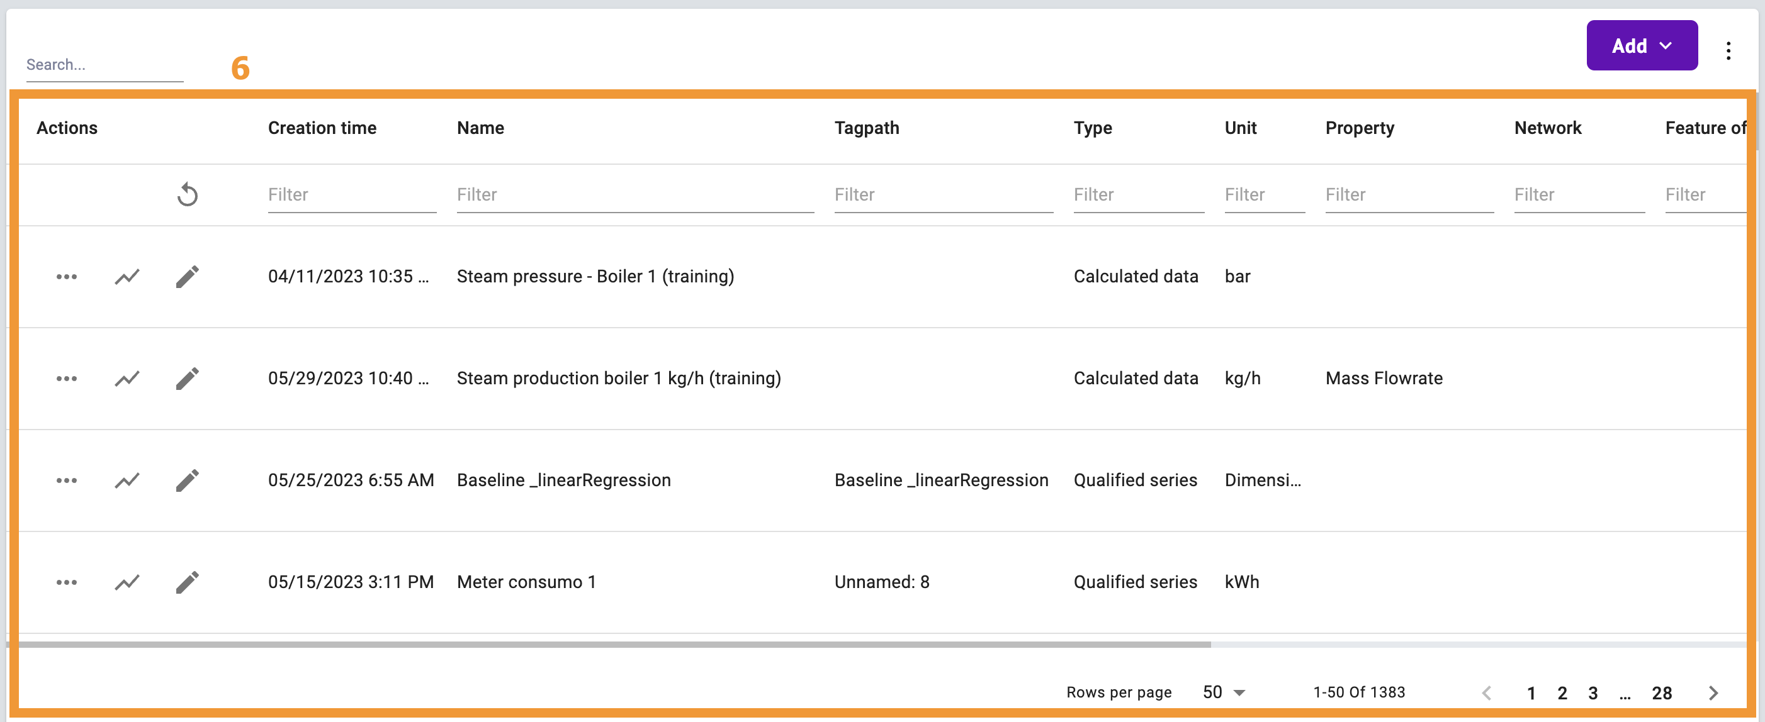
Task: Jump to page 1
Action: 1531,692
